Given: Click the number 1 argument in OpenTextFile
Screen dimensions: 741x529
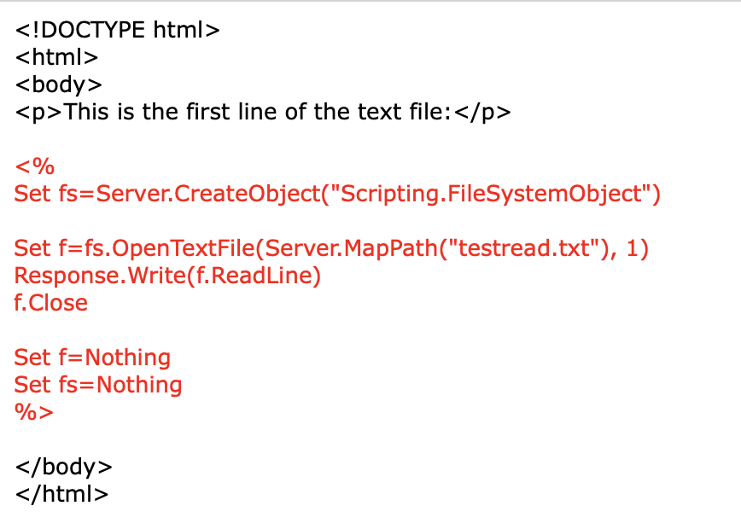Looking at the screenshot, I should [632, 248].
